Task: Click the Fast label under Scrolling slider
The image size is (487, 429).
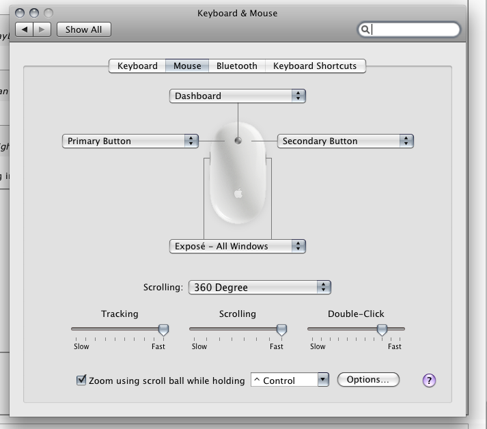Action: (x=277, y=346)
